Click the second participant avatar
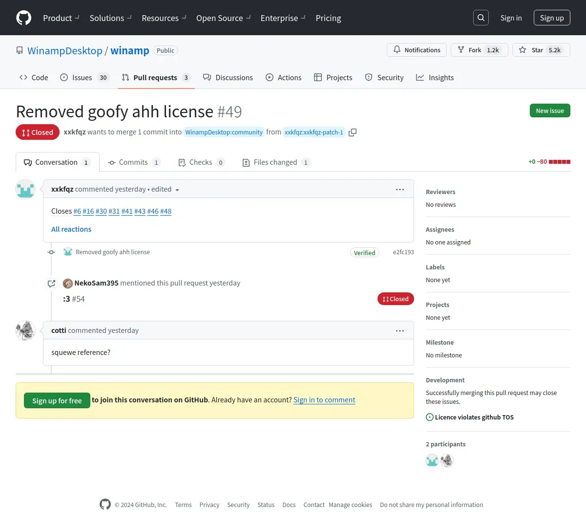The height and width of the screenshot is (530, 586). pyautogui.click(x=447, y=461)
